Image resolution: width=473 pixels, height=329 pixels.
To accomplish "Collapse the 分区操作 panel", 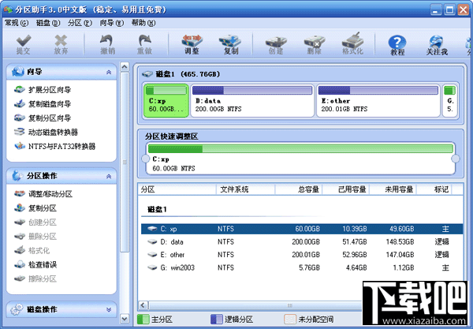I will click(x=109, y=176).
